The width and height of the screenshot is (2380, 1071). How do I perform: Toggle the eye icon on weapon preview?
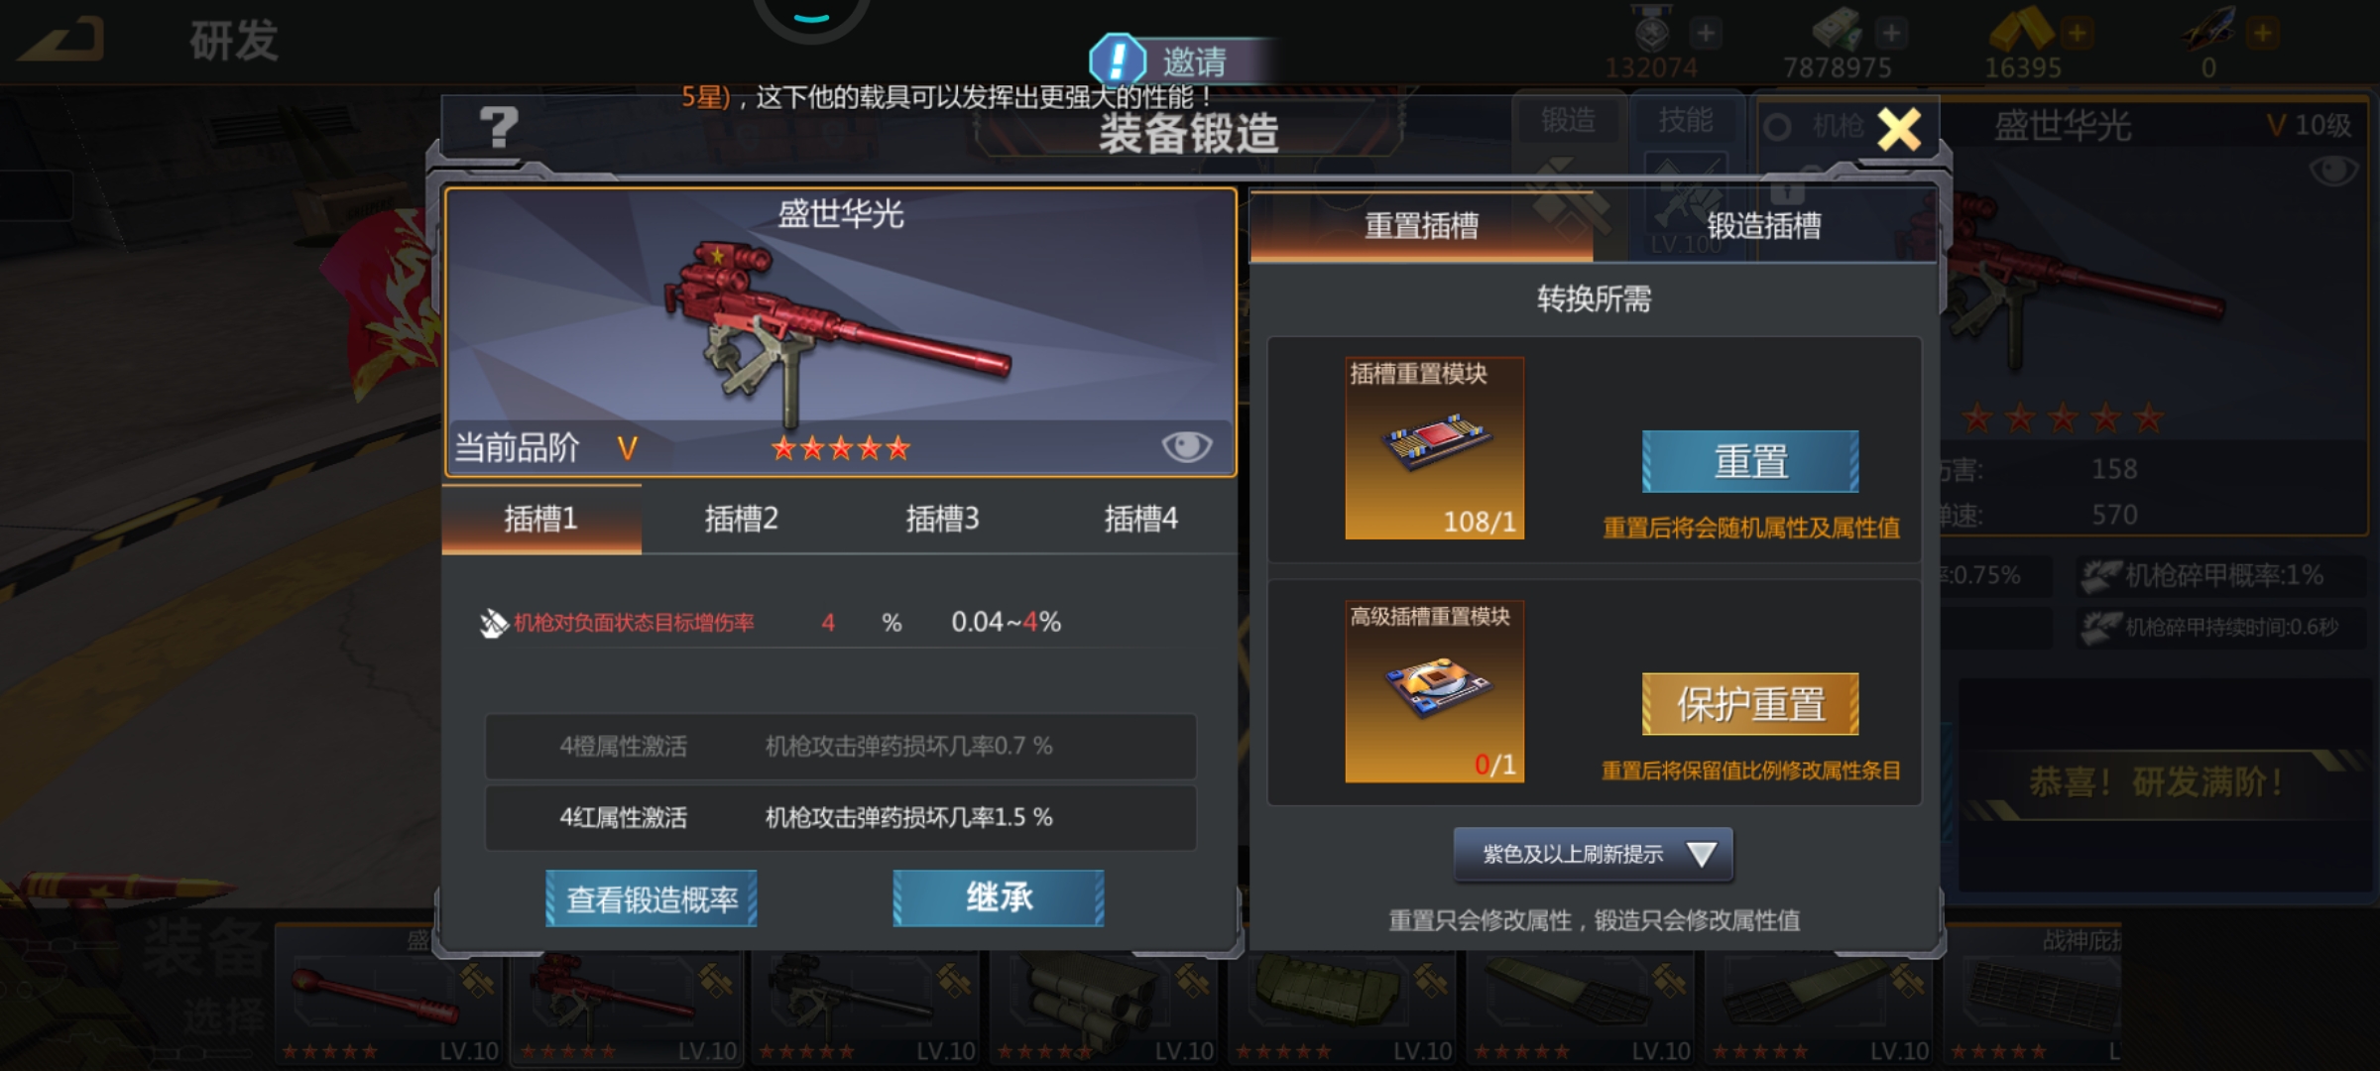pyautogui.click(x=1186, y=446)
